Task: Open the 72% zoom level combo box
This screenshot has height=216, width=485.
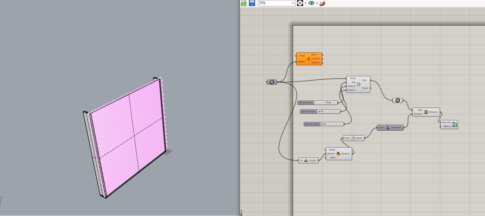Action: pos(276,3)
